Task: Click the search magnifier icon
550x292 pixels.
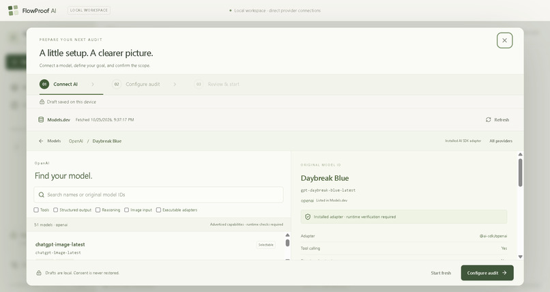Action: 42,194
